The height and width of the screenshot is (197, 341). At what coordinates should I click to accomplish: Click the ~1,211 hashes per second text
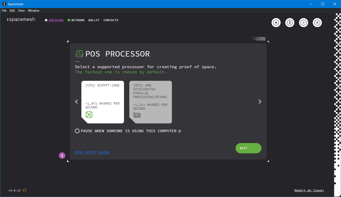150,107
